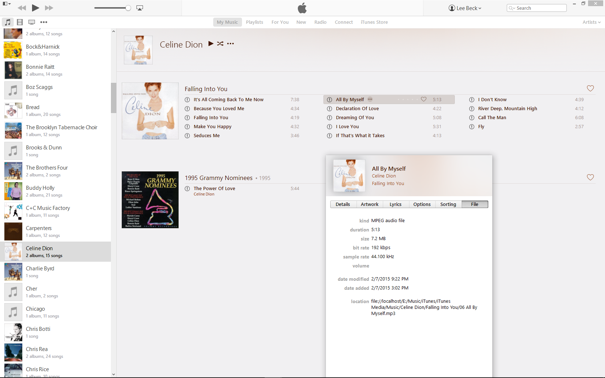Switch to the Music library icon

8,22
